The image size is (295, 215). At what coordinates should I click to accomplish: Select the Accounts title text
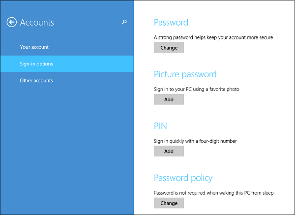37,23
